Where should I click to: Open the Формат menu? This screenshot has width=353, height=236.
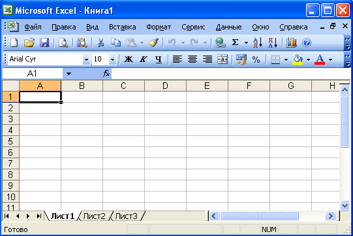(x=159, y=27)
